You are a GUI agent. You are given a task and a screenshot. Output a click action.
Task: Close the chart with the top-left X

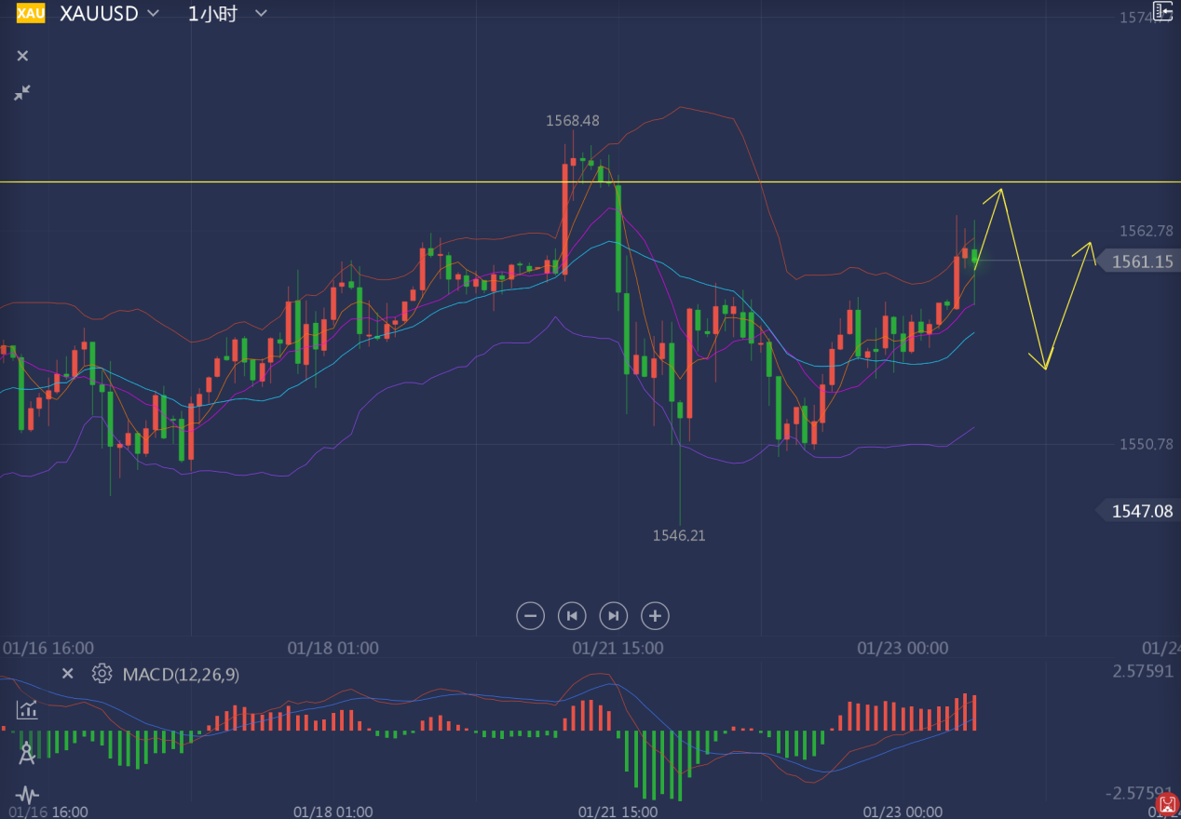(22, 56)
